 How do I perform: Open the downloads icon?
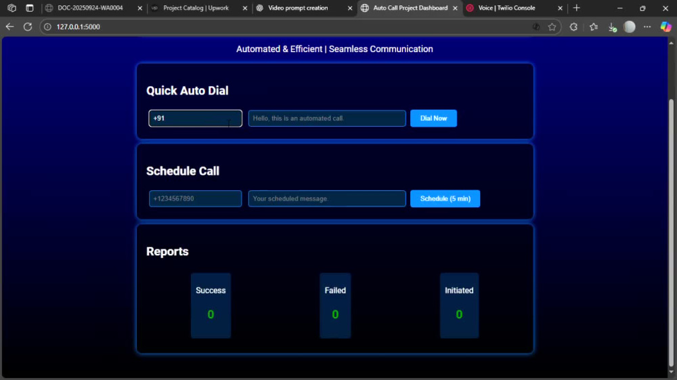tap(612, 27)
